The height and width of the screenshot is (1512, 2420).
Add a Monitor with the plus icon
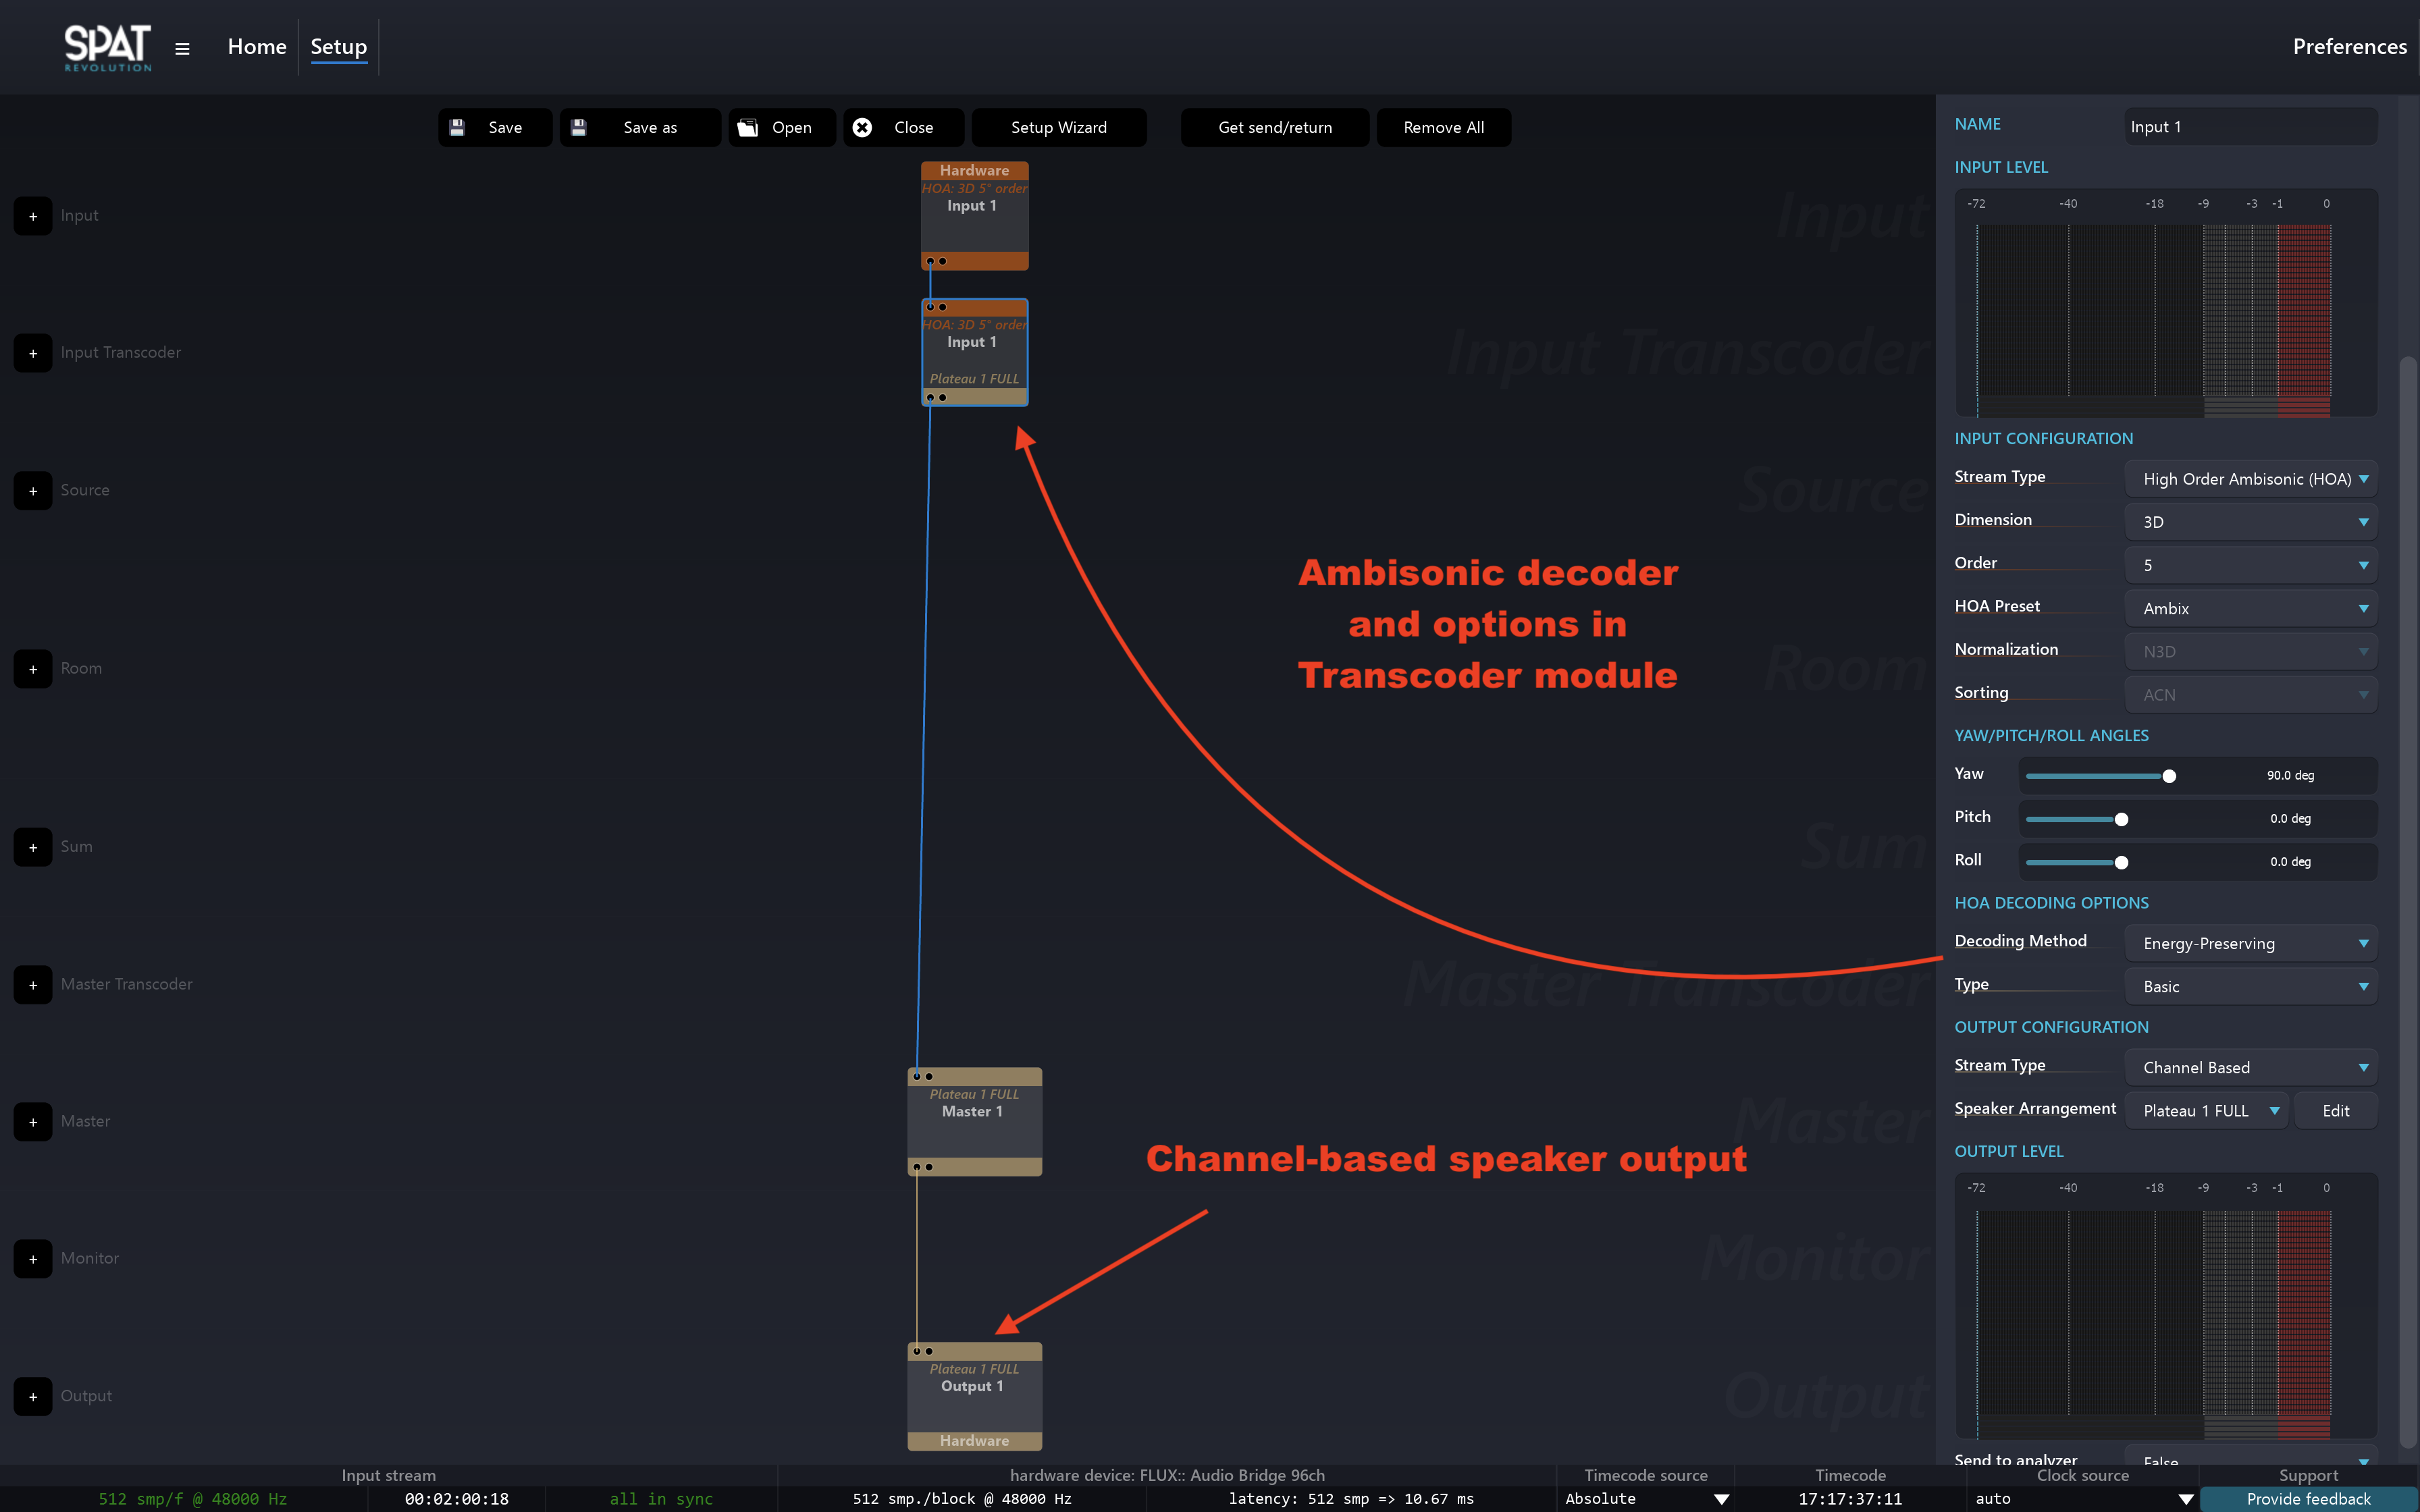click(33, 1259)
